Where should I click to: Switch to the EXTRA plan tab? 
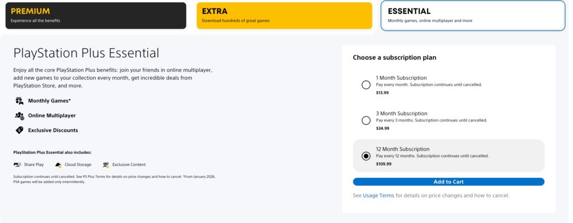point(284,16)
